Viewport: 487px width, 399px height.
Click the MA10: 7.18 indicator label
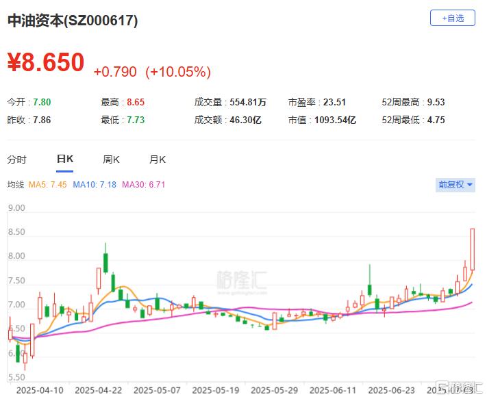pyautogui.click(x=95, y=185)
